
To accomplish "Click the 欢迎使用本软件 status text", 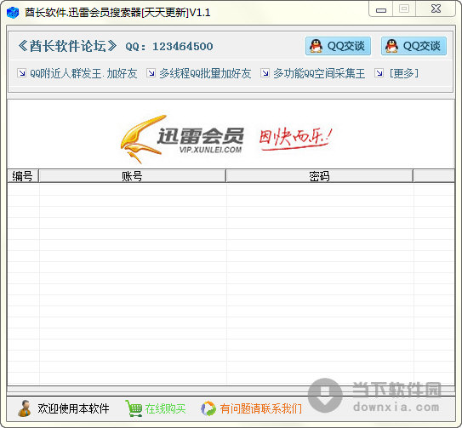I will [73, 408].
